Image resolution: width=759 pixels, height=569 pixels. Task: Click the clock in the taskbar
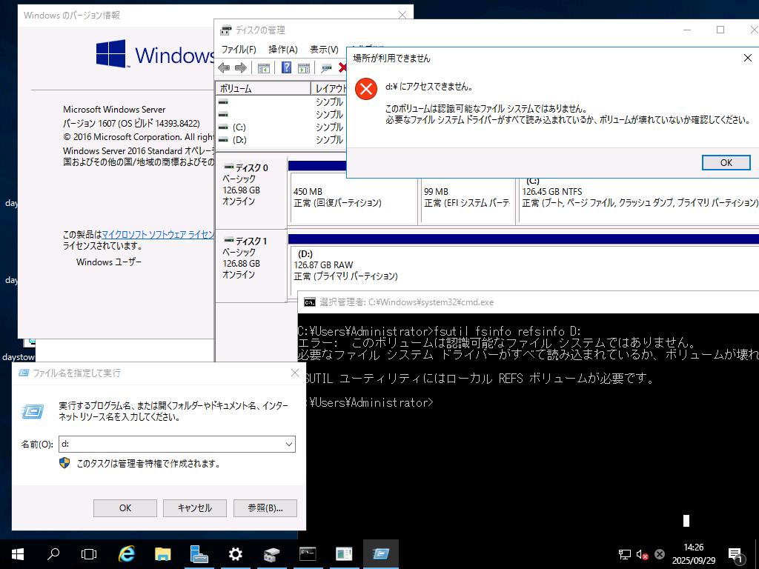697,553
